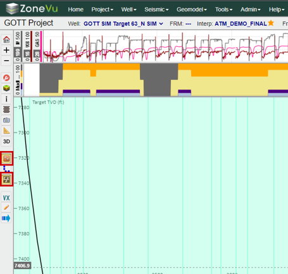Take a snapshot with the camera icon
The image size is (288, 274).
pos(6,120)
